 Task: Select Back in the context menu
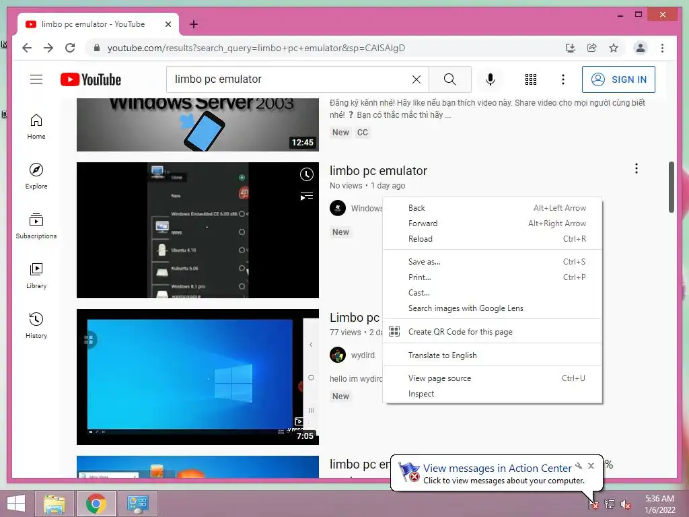(492, 208)
